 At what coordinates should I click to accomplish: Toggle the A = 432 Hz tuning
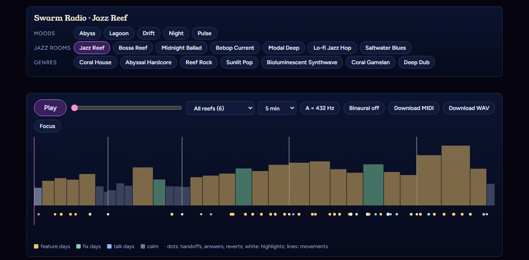[x=320, y=108]
